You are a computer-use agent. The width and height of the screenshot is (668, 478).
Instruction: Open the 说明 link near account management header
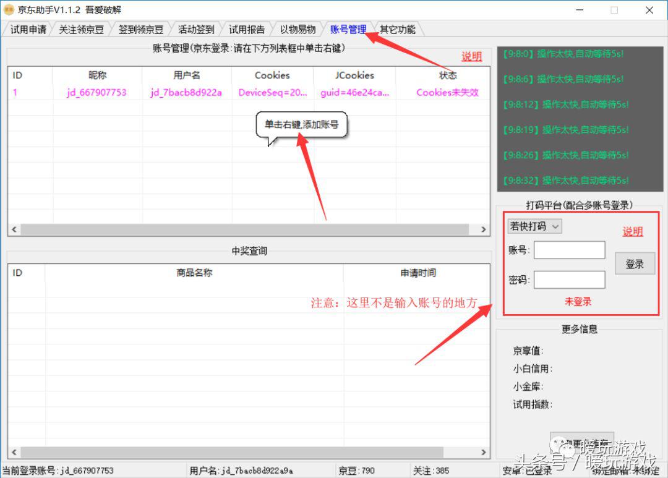(471, 56)
